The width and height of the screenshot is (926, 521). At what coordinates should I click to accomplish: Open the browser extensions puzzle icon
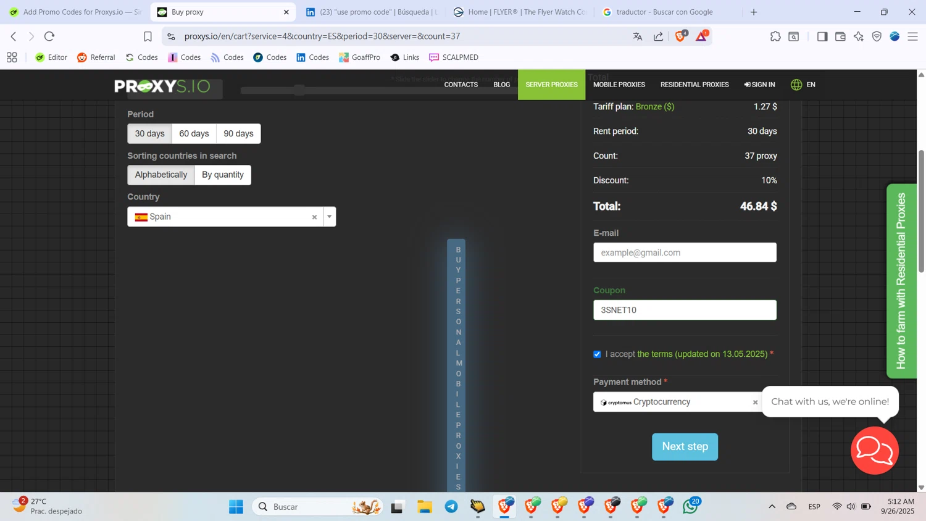pyautogui.click(x=775, y=36)
